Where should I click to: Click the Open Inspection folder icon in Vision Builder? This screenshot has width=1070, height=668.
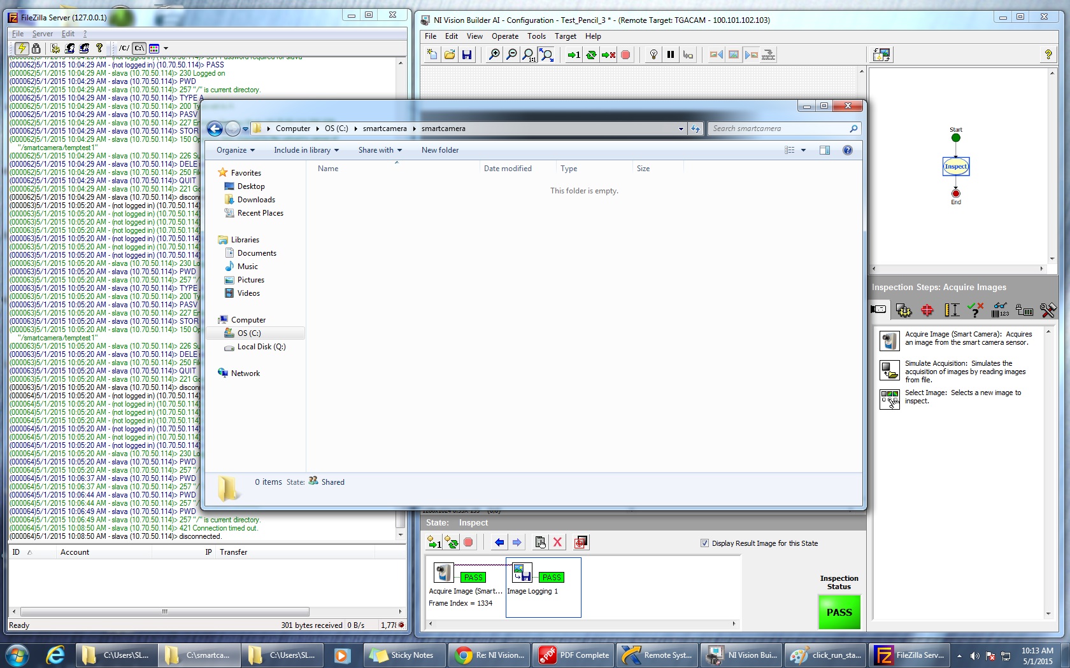tap(450, 55)
